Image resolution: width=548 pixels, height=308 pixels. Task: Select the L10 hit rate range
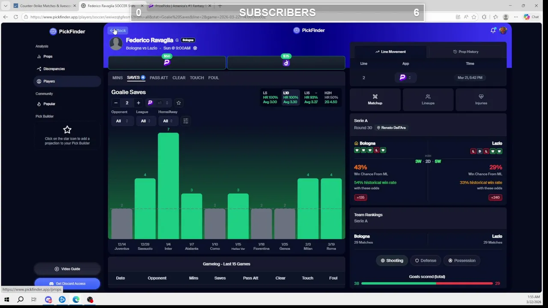290,98
